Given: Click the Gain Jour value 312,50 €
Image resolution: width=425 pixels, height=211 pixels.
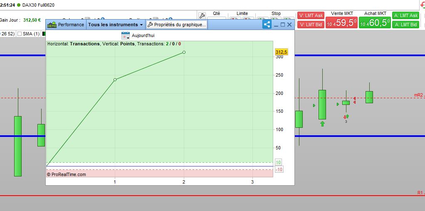Looking at the screenshot, I should point(32,20).
